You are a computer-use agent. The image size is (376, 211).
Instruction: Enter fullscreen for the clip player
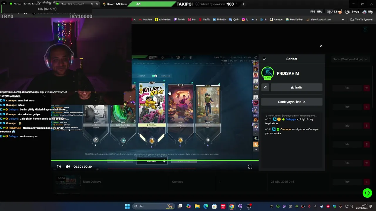click(250, 166)
